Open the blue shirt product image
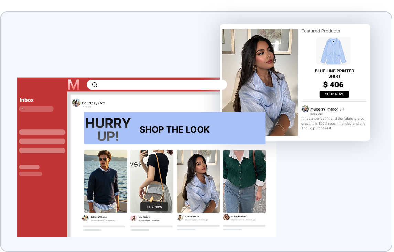Image resolution: width=394 pixels, height=252 pixels. 333,51
